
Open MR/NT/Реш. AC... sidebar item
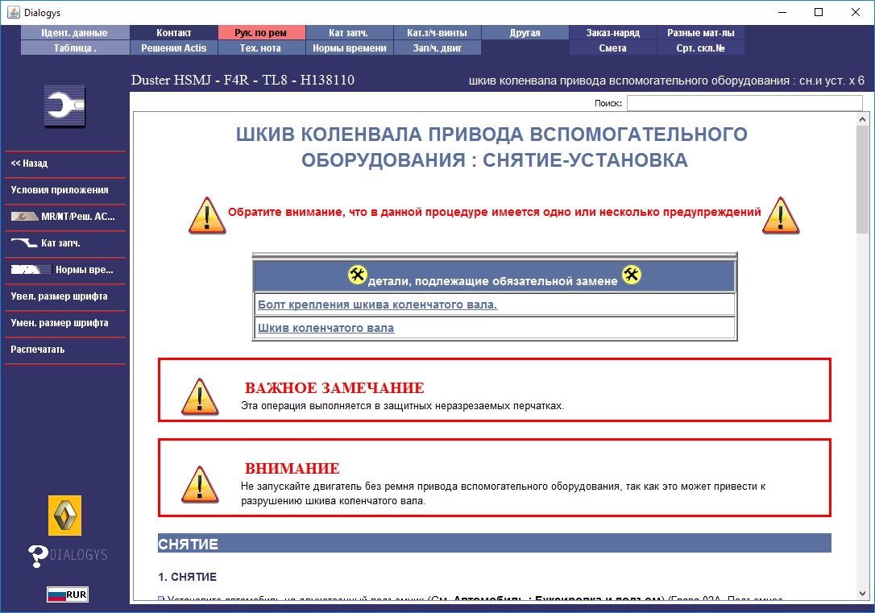pos(65,217)
